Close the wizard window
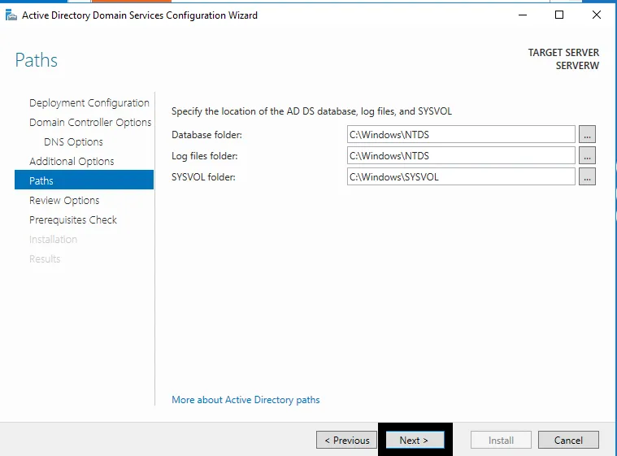617x456 pixels. click(597, 15)
